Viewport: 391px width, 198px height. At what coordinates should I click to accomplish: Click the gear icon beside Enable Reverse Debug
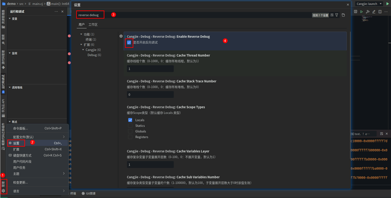121,36
